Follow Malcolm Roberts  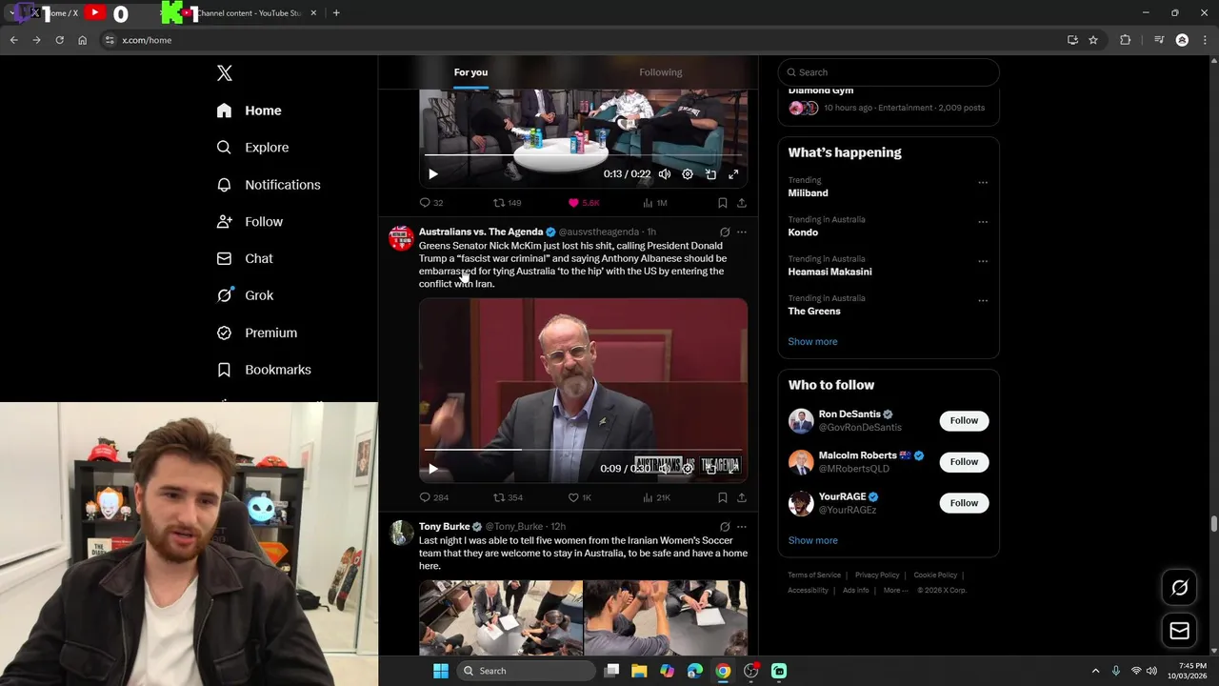(x=964, y=462)
